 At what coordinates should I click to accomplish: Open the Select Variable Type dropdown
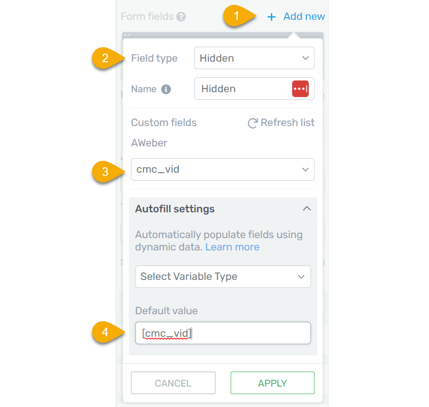(222, 277)
